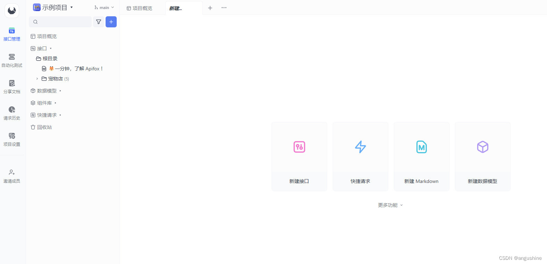This screenshot has width=547, height=264.
Task: Click the 根目录 folder icon
Action: click(39, 59)
